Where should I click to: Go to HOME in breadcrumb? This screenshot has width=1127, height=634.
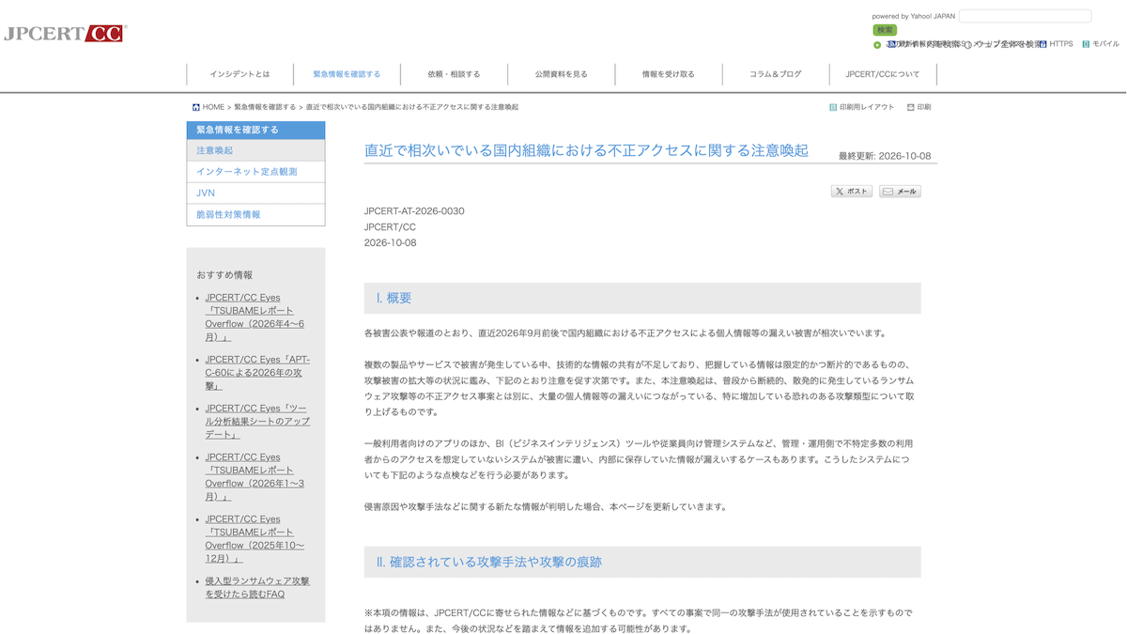[x=213, y=107]
